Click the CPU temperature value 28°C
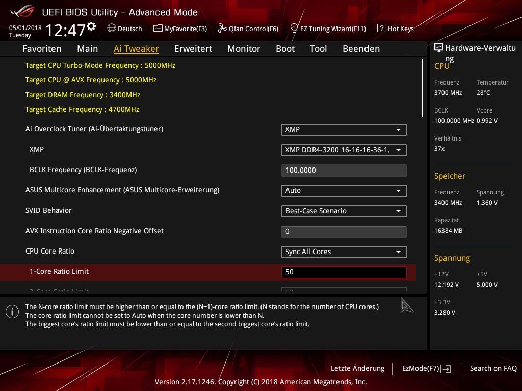The height and width of the screenshot is (391, 522). click(x=483, y=93)
